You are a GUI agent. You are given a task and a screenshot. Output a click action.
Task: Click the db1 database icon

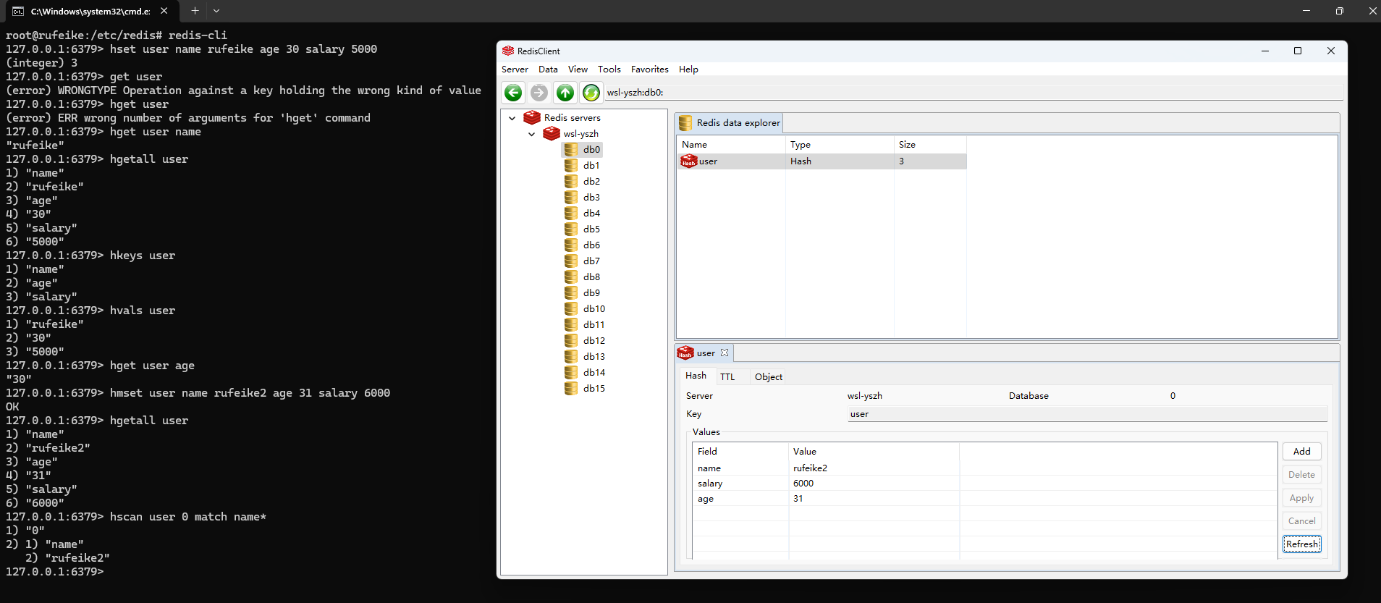pyautogui.click(x=571, y=165)
